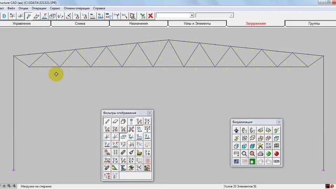Click the red status icon at bottom right
The image size is (336, 189).
[x=332, y=186]
